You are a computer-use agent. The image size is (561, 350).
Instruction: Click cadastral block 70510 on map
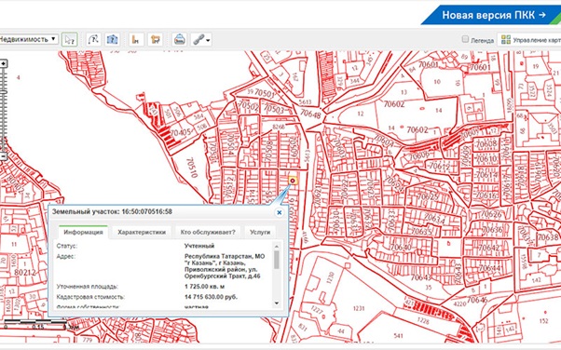coord(192,168)
